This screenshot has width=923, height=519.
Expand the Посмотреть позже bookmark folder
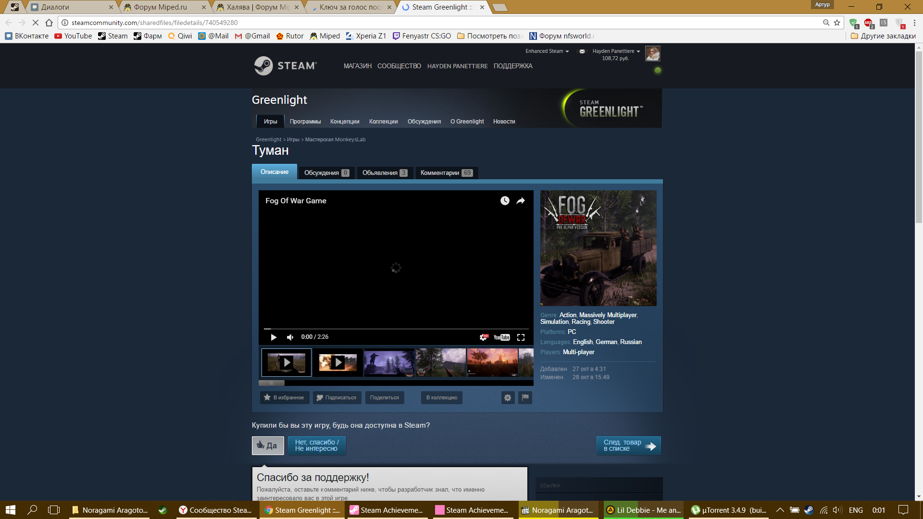click(490, 36)
